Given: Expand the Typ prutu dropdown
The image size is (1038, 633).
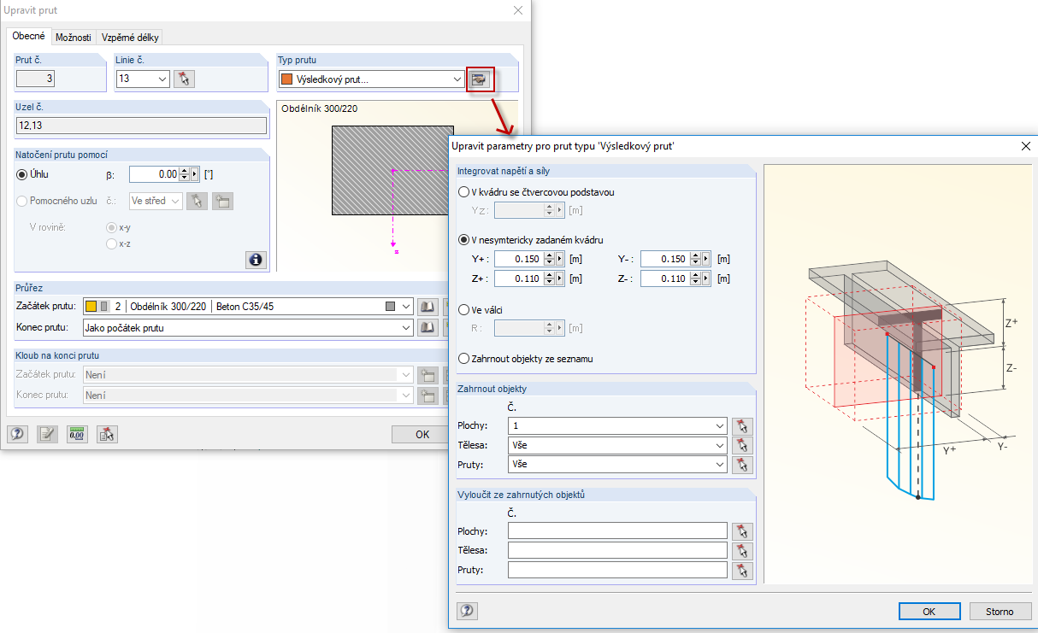Looking at the screenshot, I should click(x=457, y=79).
